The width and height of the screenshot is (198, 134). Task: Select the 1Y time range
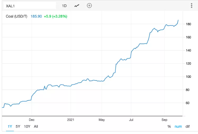coord(10,126)
